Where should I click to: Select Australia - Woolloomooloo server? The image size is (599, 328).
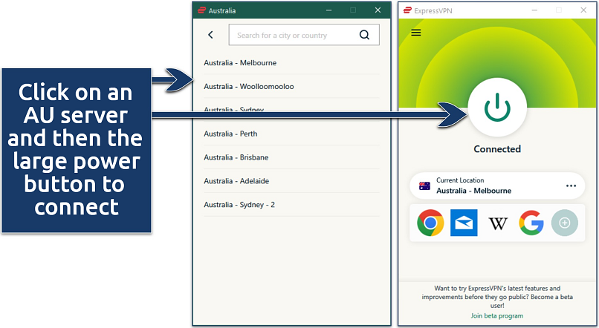291,87
